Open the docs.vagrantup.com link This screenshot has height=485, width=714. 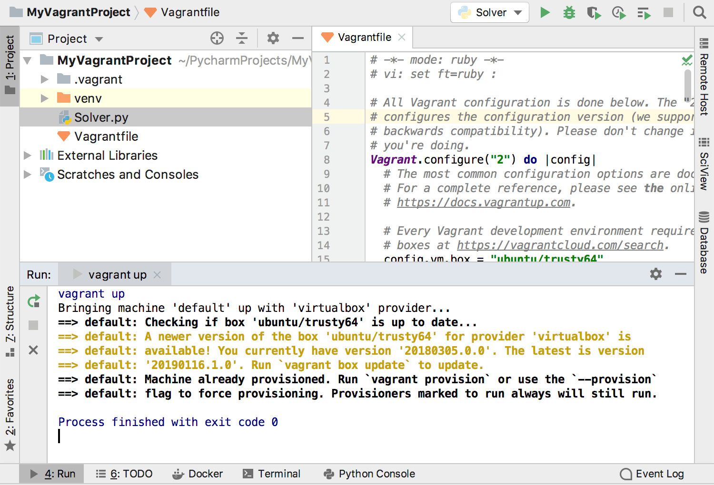[483, 202]
